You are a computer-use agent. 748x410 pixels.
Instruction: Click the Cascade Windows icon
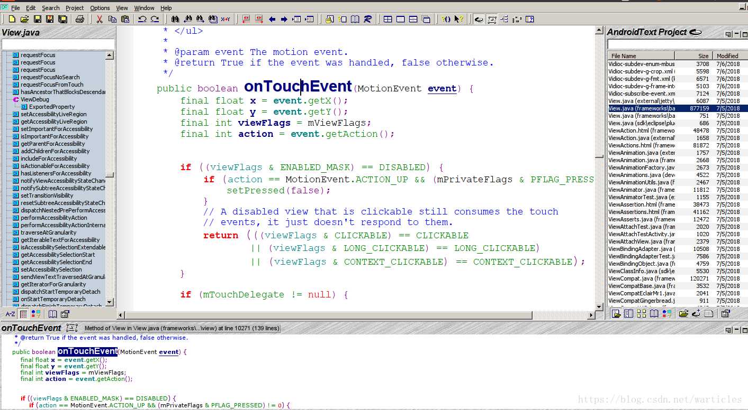pos(426,19)
